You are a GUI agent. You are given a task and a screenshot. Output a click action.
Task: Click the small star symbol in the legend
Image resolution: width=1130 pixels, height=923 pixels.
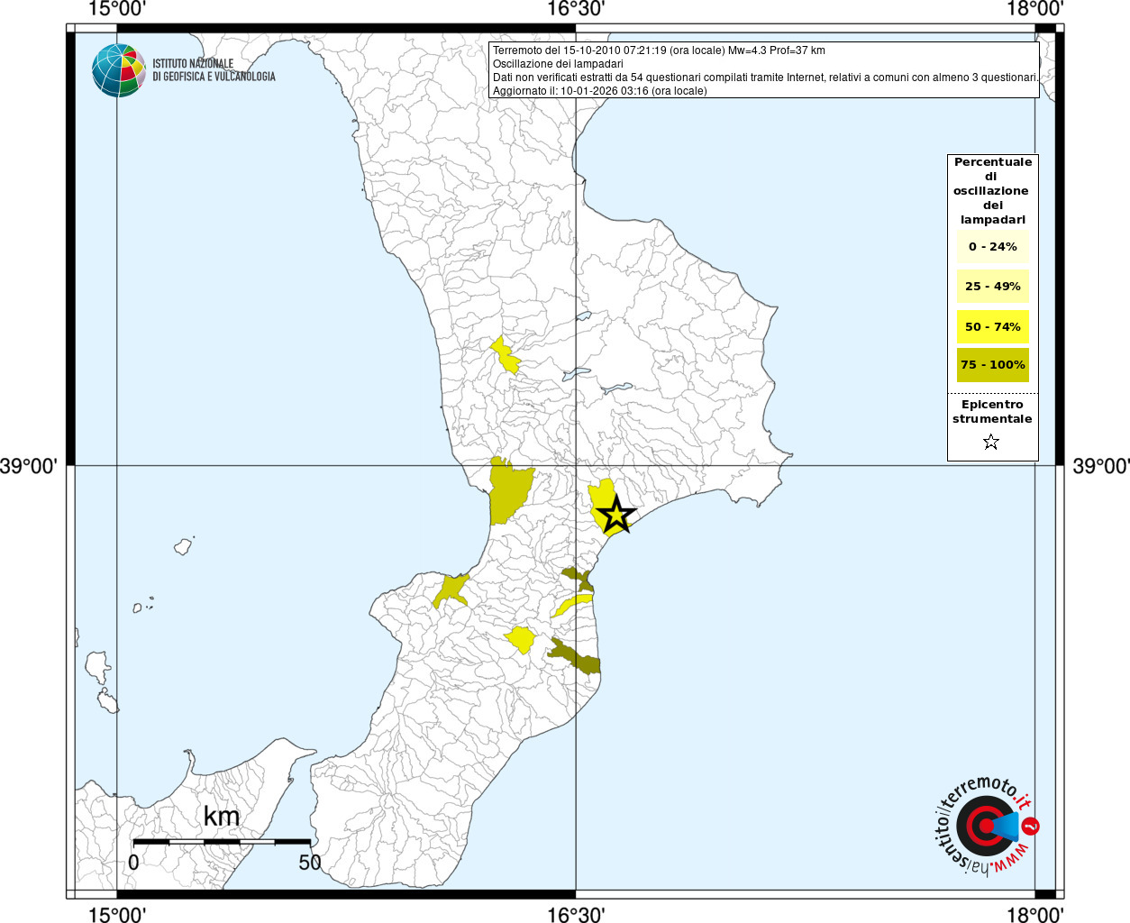[x=991, y=442]
